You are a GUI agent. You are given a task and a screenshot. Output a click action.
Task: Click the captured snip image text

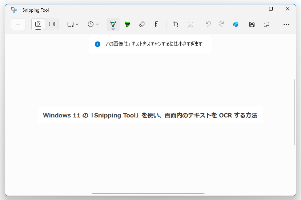coord(150,115)
